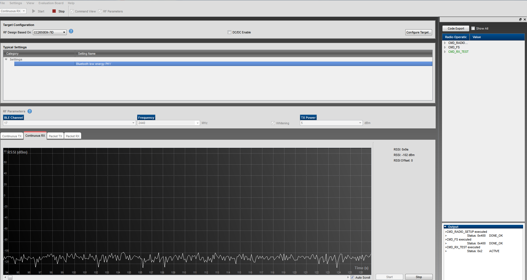
Task: Click the 'RSSI: 0x9a' readout
Action: click(401, 149)
